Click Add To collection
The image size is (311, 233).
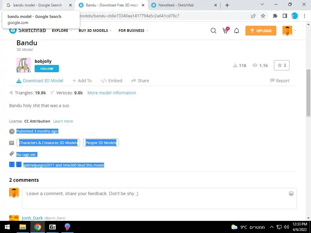coord(82,81)
